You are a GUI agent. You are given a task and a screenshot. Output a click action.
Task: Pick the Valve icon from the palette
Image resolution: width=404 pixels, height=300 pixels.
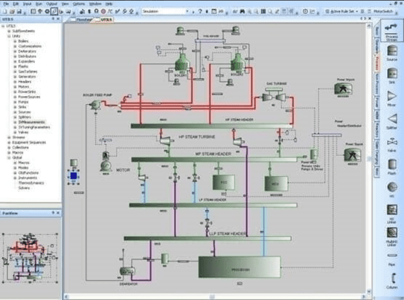[392, 142]
